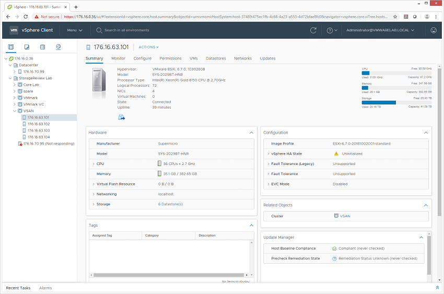Click the VSAN cluster icon in Related Objects

tap(336, 216)
